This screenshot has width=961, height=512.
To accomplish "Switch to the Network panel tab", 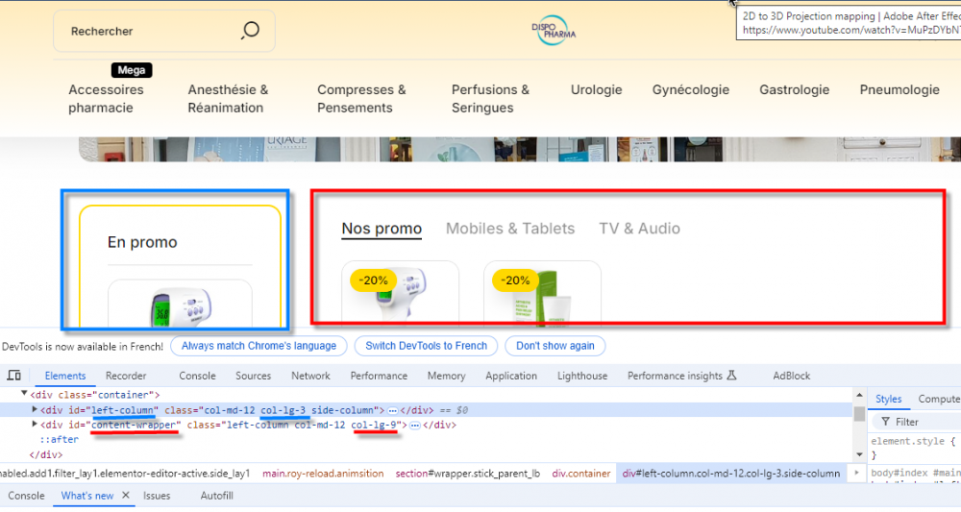I will coord(310,376).
